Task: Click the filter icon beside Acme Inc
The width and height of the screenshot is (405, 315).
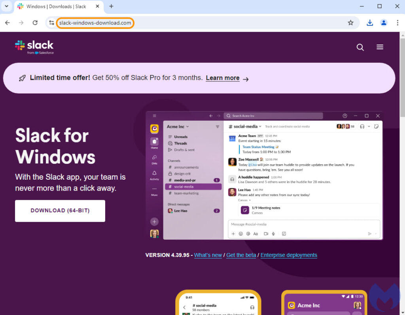Action: (218, 127)
